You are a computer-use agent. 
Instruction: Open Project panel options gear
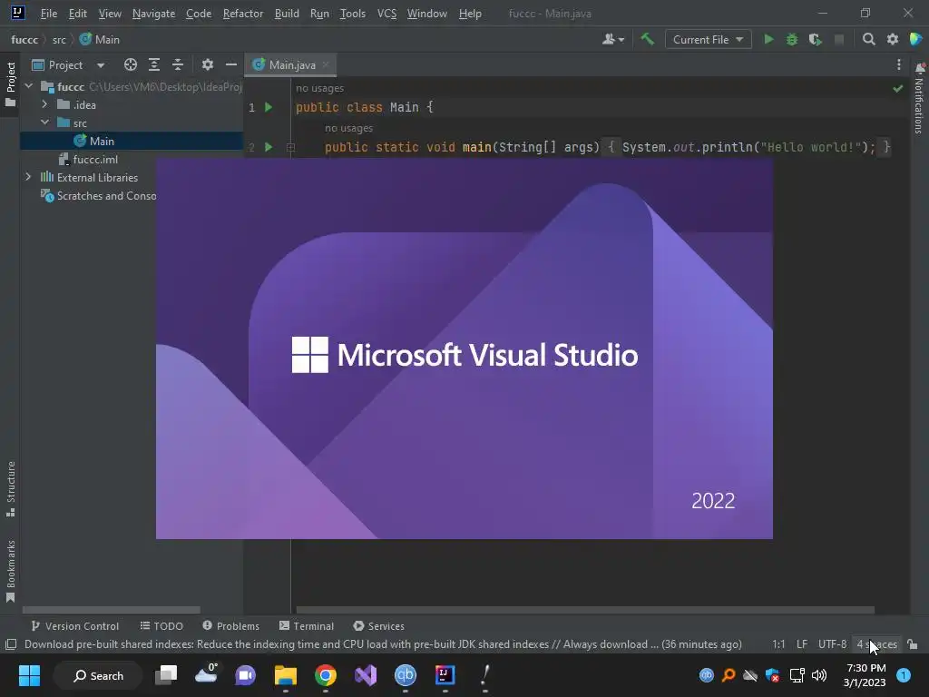[208, 64]
